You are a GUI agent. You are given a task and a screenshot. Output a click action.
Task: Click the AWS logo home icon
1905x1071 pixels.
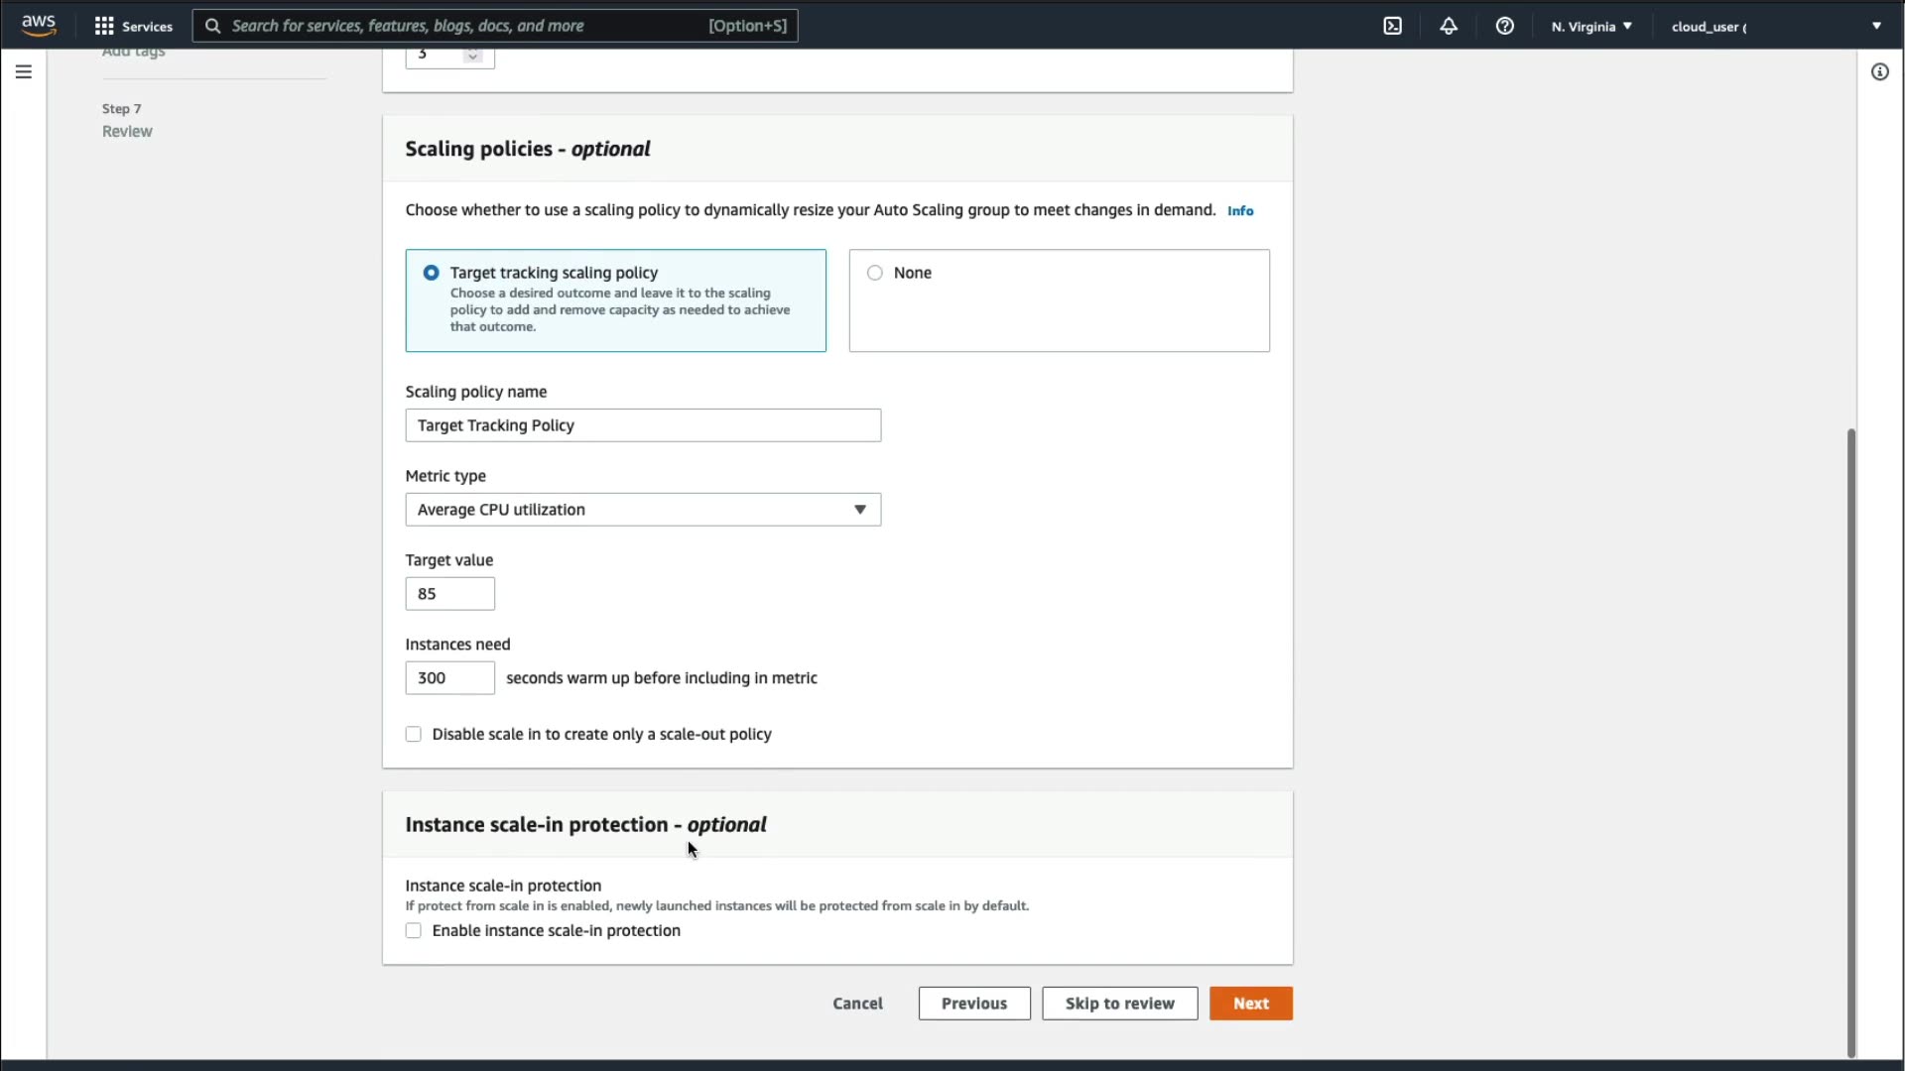click(x=39, y=25)
